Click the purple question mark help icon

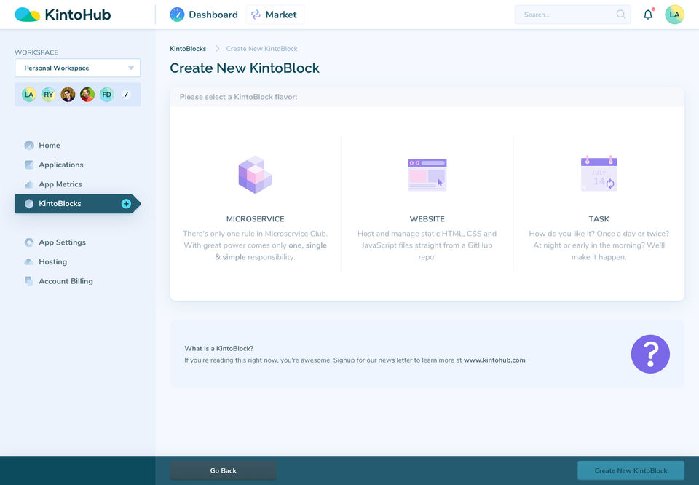650,354
